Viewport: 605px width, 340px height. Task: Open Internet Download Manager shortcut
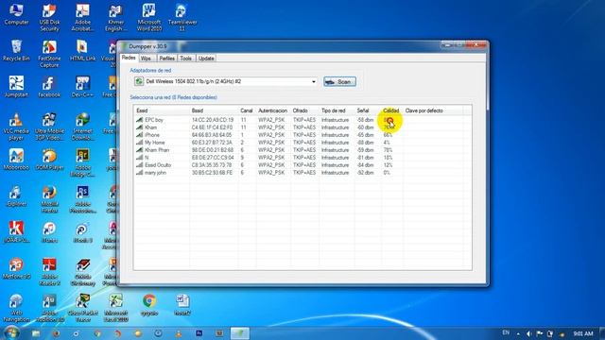(x=82, y=127)
